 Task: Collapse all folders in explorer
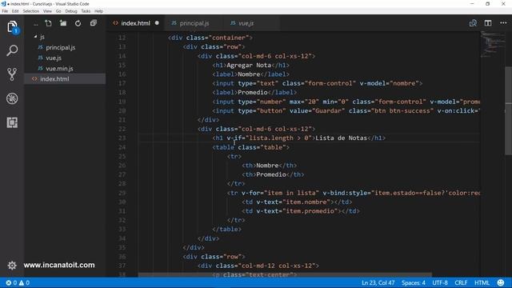tap(94, 23)
